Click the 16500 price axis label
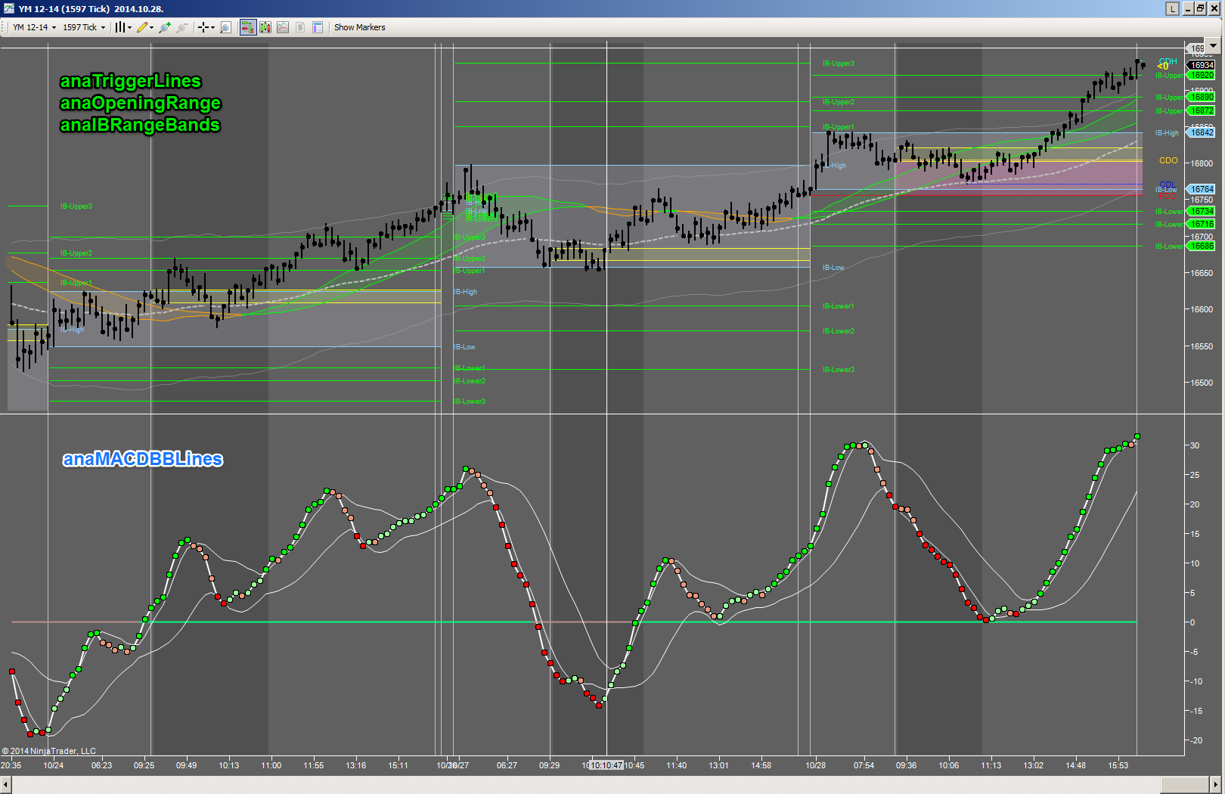 (x=1202, y=383)
